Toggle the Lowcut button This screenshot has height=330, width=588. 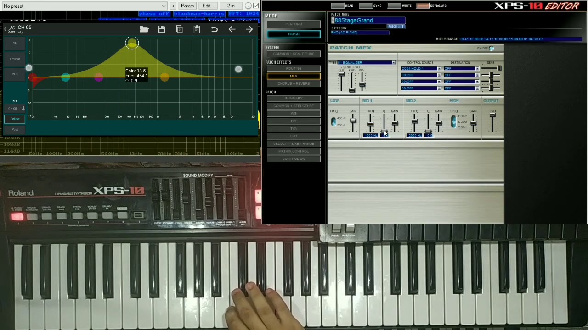point(15,59)
